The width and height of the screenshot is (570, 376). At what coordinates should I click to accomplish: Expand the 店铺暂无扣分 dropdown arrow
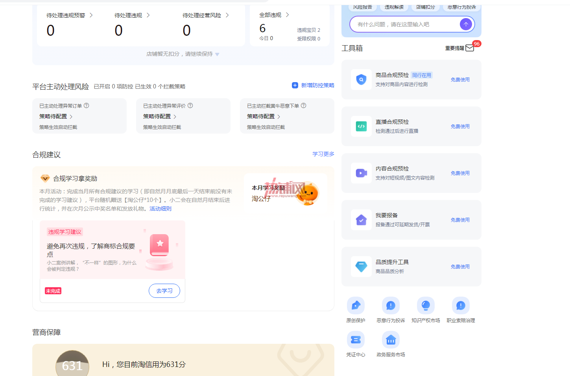[x=217, y=54]
